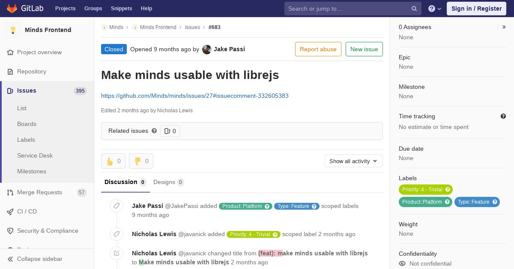Click the Collapse sidebar double-chevron icon
The image size is (514, 269).
(10, 259)
